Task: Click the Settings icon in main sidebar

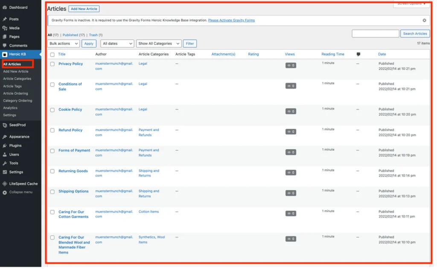Action: pos(5,173)
